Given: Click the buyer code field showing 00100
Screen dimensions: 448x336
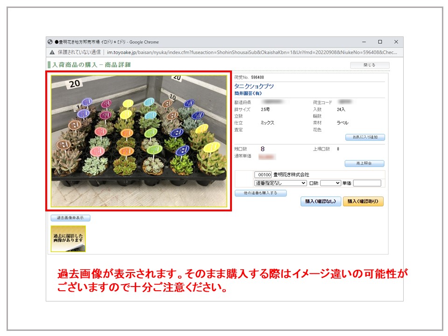Looking at the screenshot, I should point(263,175).
